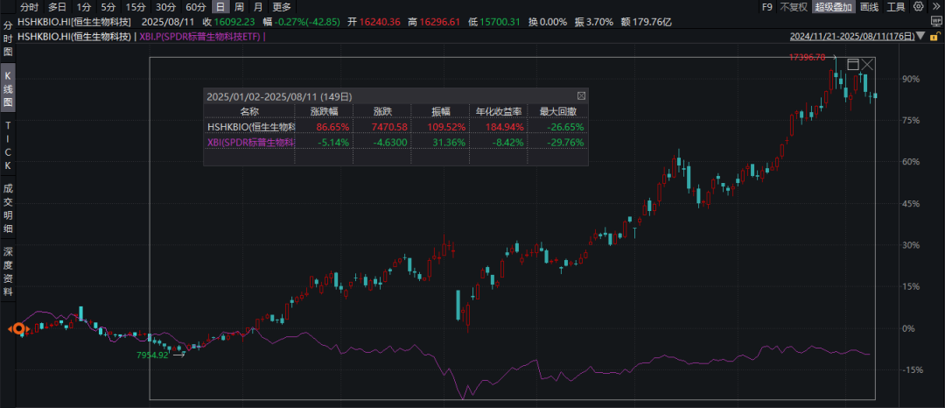This screenshot has height=408, width=945.
Task: Open the 工具 menu
Action: coord(896,7)
